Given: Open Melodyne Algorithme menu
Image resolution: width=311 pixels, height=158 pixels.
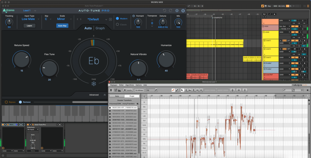Looking at the screenshot, I should (x=129, y=85).
